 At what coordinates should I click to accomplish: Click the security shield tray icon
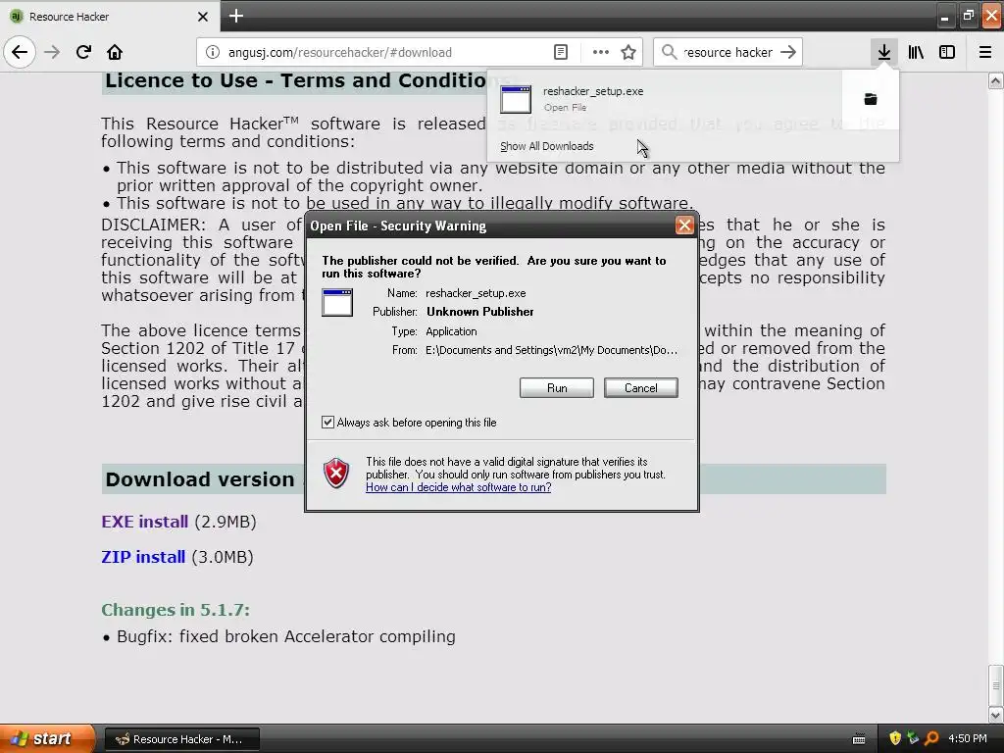895,739
